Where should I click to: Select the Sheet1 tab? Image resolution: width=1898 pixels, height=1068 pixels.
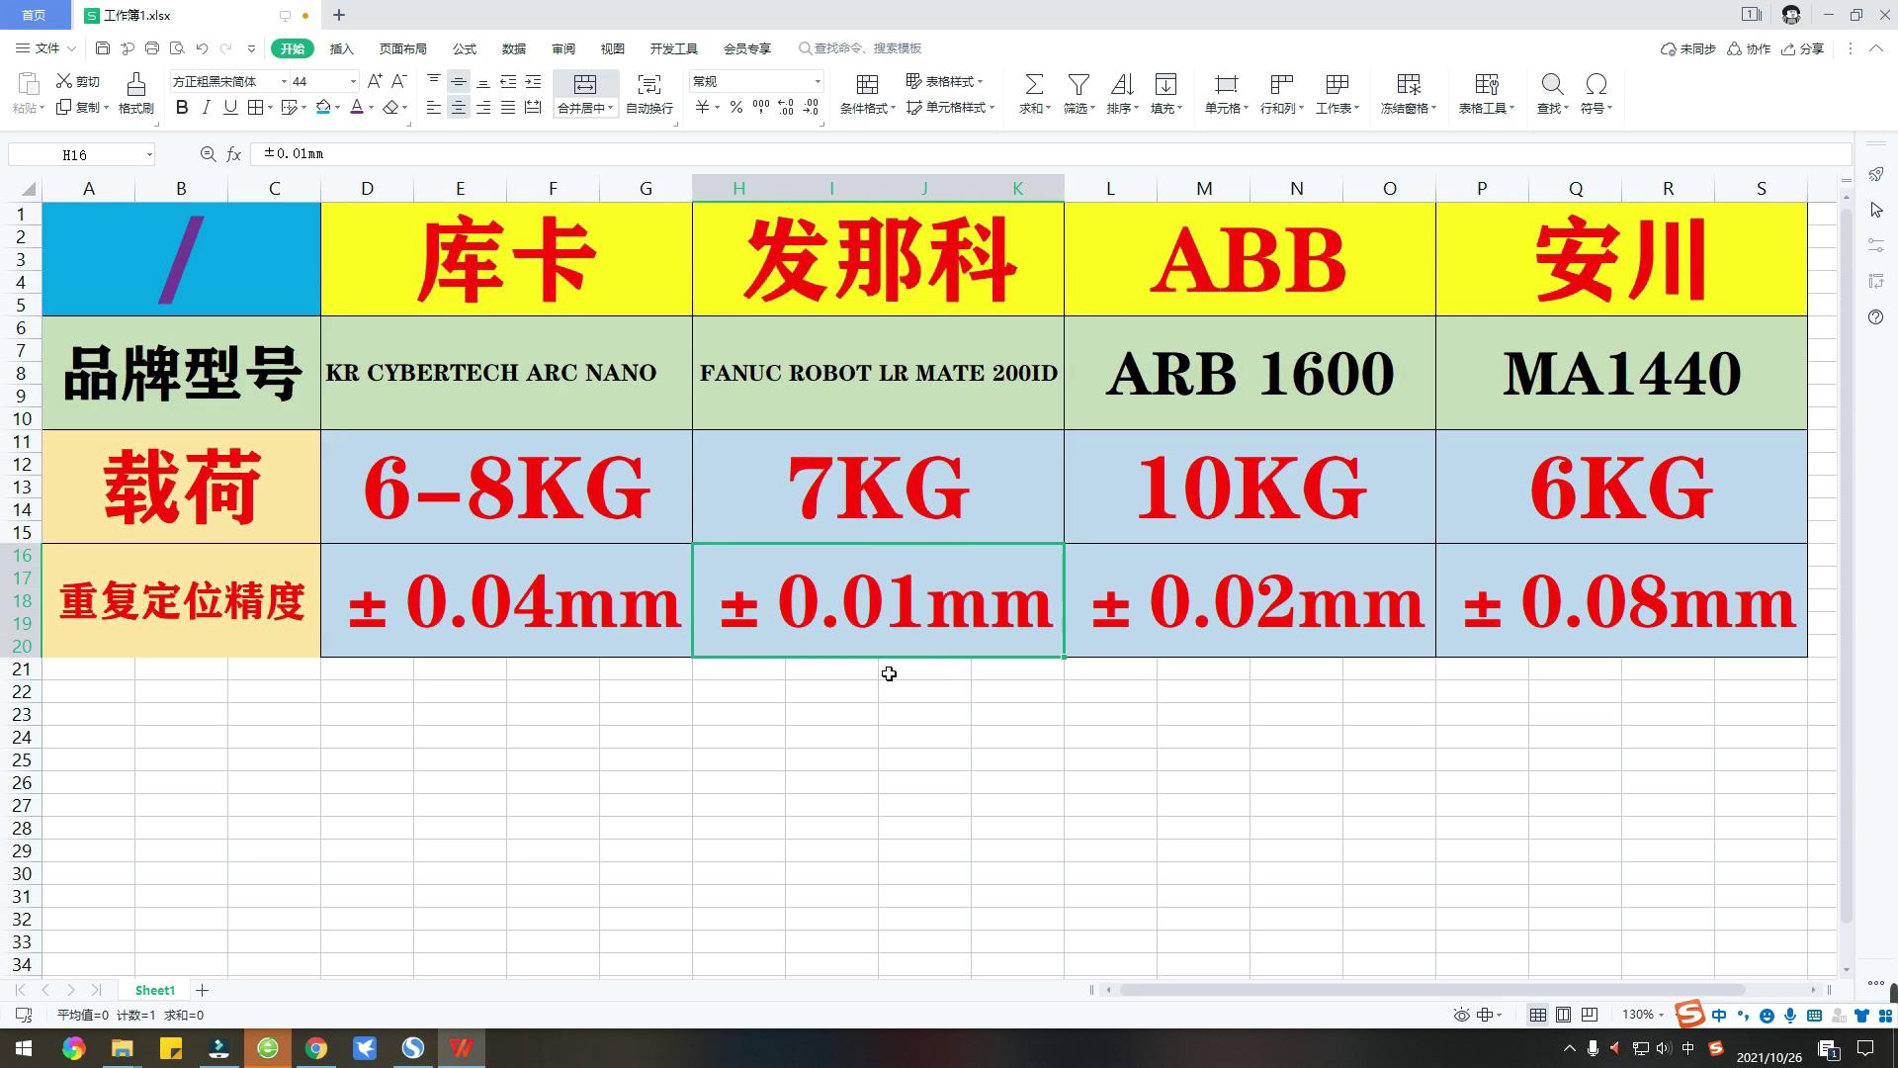tap(155, 990)
